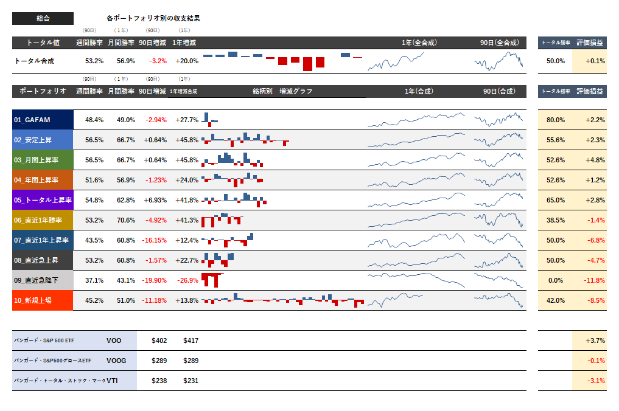Viewport: 619px width, 411px height.
Task: Click the VOOG ticker cell
Action: coord(116,361)
